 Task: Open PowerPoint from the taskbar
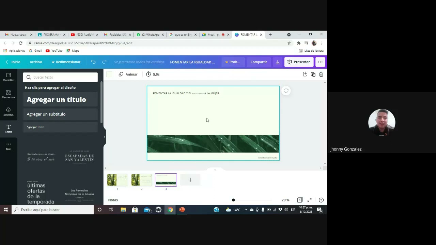tap(182, 210)
